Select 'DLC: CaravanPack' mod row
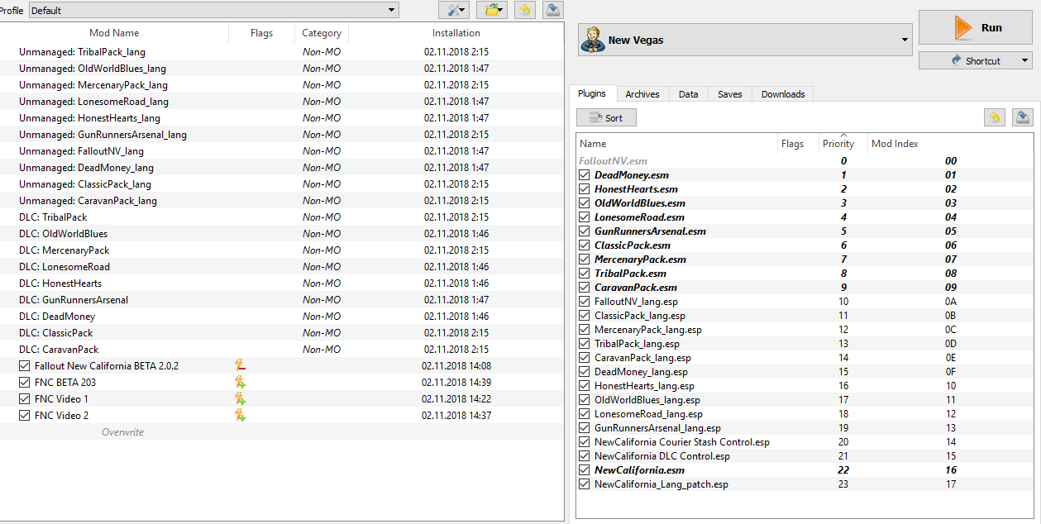This screenshot has width=1041, height=524. [x=282, y=349]
